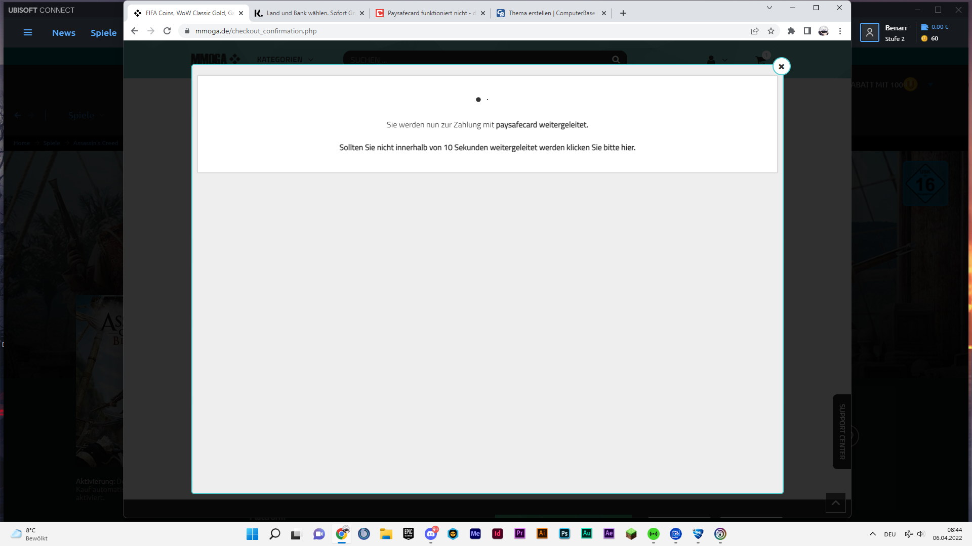Close the paysafecard redirect dialog
The width and height of the screenshot is (972, 546).
pyautogui.click(x=781, y=66)
